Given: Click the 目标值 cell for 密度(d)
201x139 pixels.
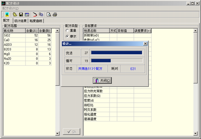Looking at the screenshot, I should point(125,100).
